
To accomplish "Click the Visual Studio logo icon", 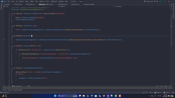I will pyautogui.click(x=2, y=1).
